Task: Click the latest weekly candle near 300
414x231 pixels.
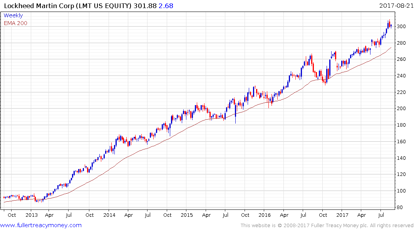Action: pyautogui.click(x=391, y=26)
